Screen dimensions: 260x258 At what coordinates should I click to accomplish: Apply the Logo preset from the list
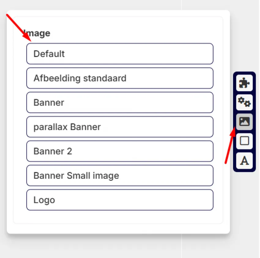(x=120, y=200)
